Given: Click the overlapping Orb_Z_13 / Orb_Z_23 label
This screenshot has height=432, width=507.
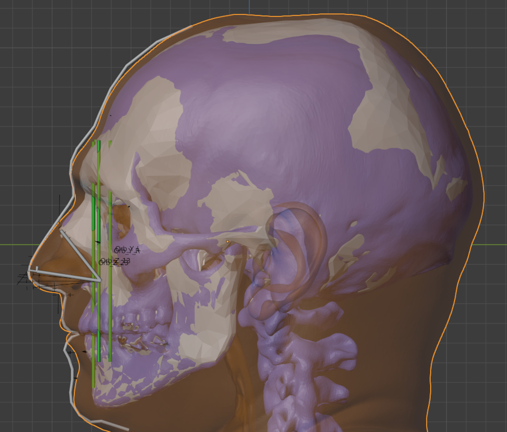Looking at the screenshot, I should coord(114,262).
